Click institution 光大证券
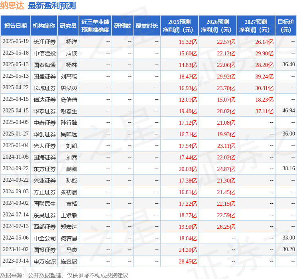 (45, 146)
